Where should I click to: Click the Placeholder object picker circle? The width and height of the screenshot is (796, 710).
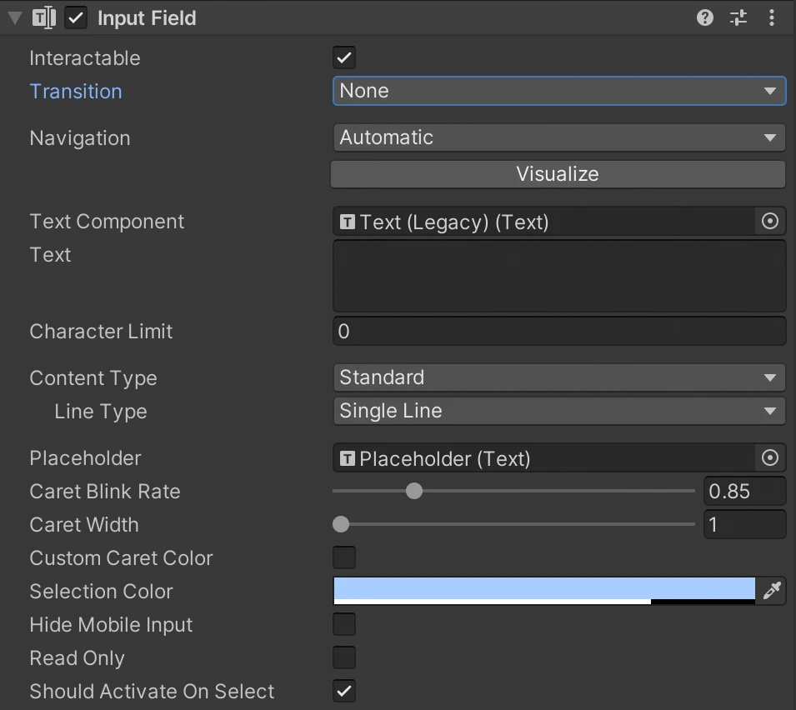tap(770, 458)
